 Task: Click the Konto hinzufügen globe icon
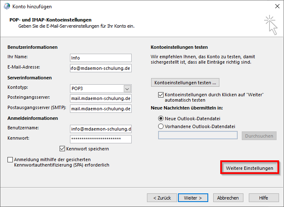click(7, 7)
